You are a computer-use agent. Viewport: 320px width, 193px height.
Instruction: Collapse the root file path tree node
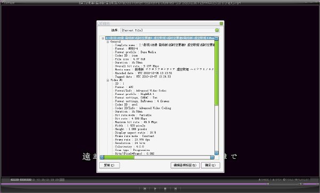coord(103,38)
